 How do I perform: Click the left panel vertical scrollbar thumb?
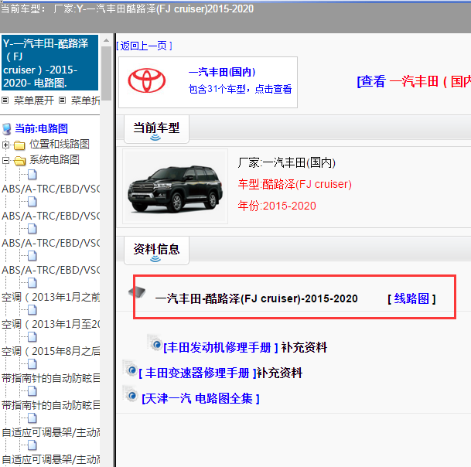[x=106, y=73]
